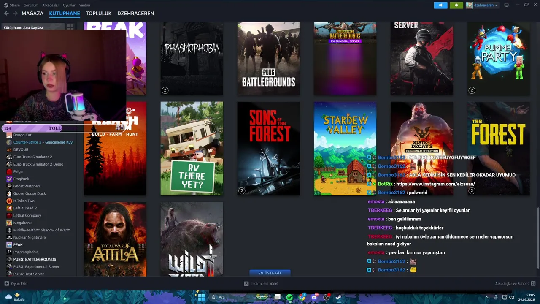Open Discord from the taskbar
540x304 pixels.
click(314, 297)
